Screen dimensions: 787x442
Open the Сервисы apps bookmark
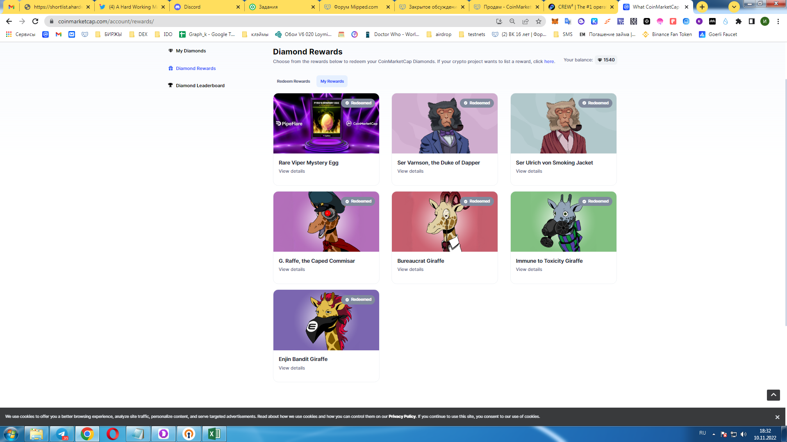20,34
